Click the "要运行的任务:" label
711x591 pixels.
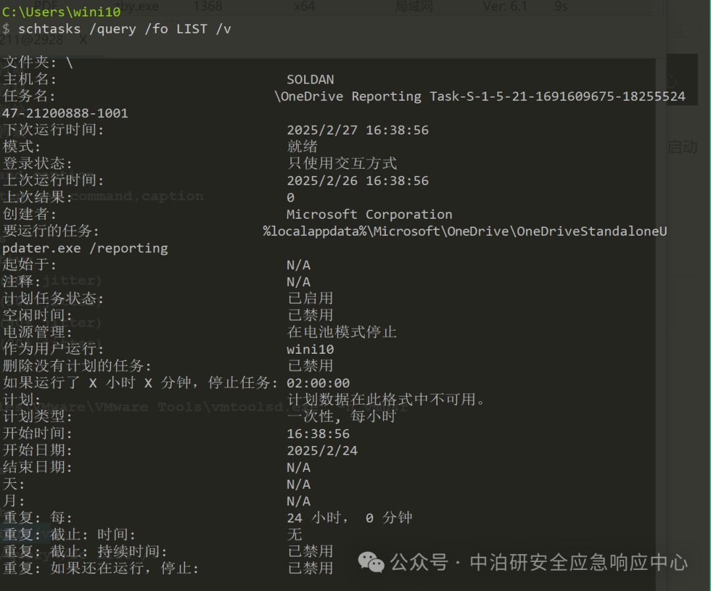51,231
